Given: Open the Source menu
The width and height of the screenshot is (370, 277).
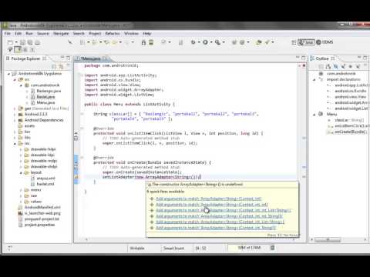Looking at the screenshot, I should point(43,34).
